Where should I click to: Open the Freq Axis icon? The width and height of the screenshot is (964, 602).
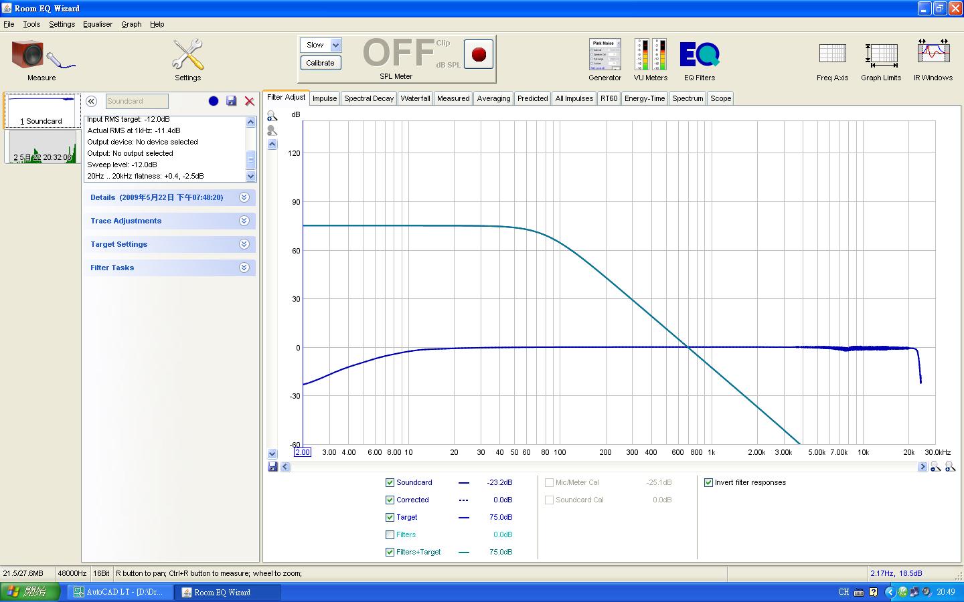point(832,54)
